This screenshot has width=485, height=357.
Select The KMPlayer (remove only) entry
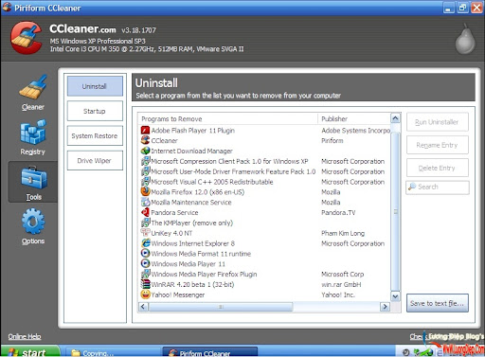(192, 223)
